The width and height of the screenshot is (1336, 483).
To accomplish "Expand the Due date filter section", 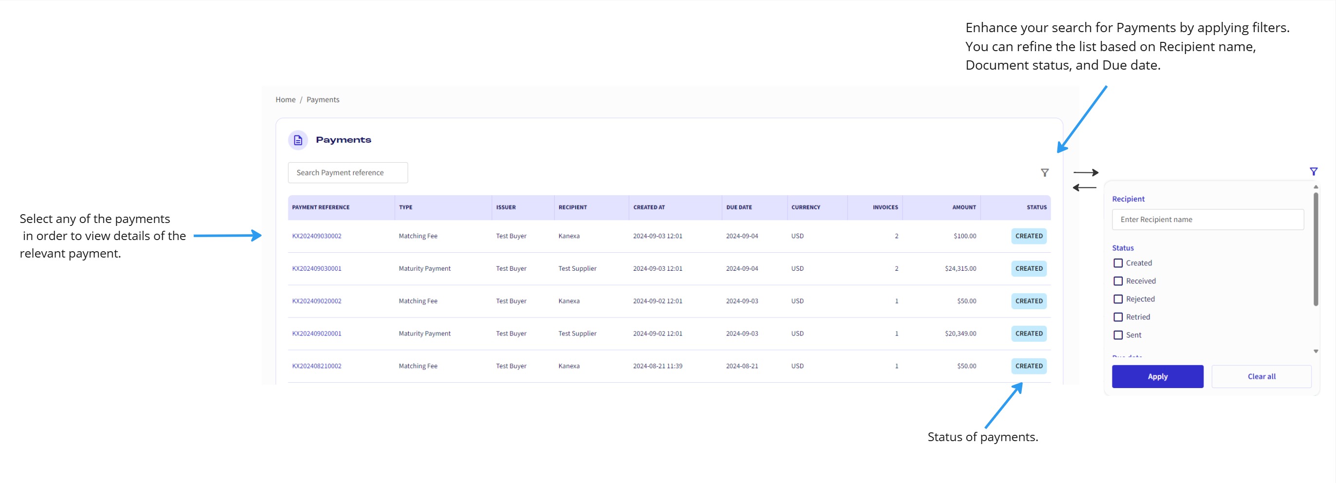I will 1127,356.
